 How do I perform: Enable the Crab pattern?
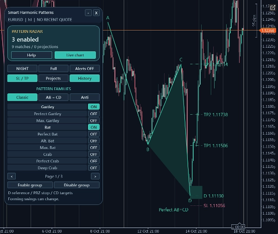(94, 154)
